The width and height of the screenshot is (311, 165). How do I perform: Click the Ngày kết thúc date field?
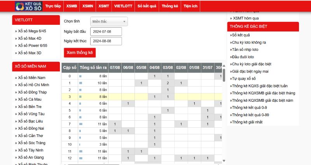point(106,41)
